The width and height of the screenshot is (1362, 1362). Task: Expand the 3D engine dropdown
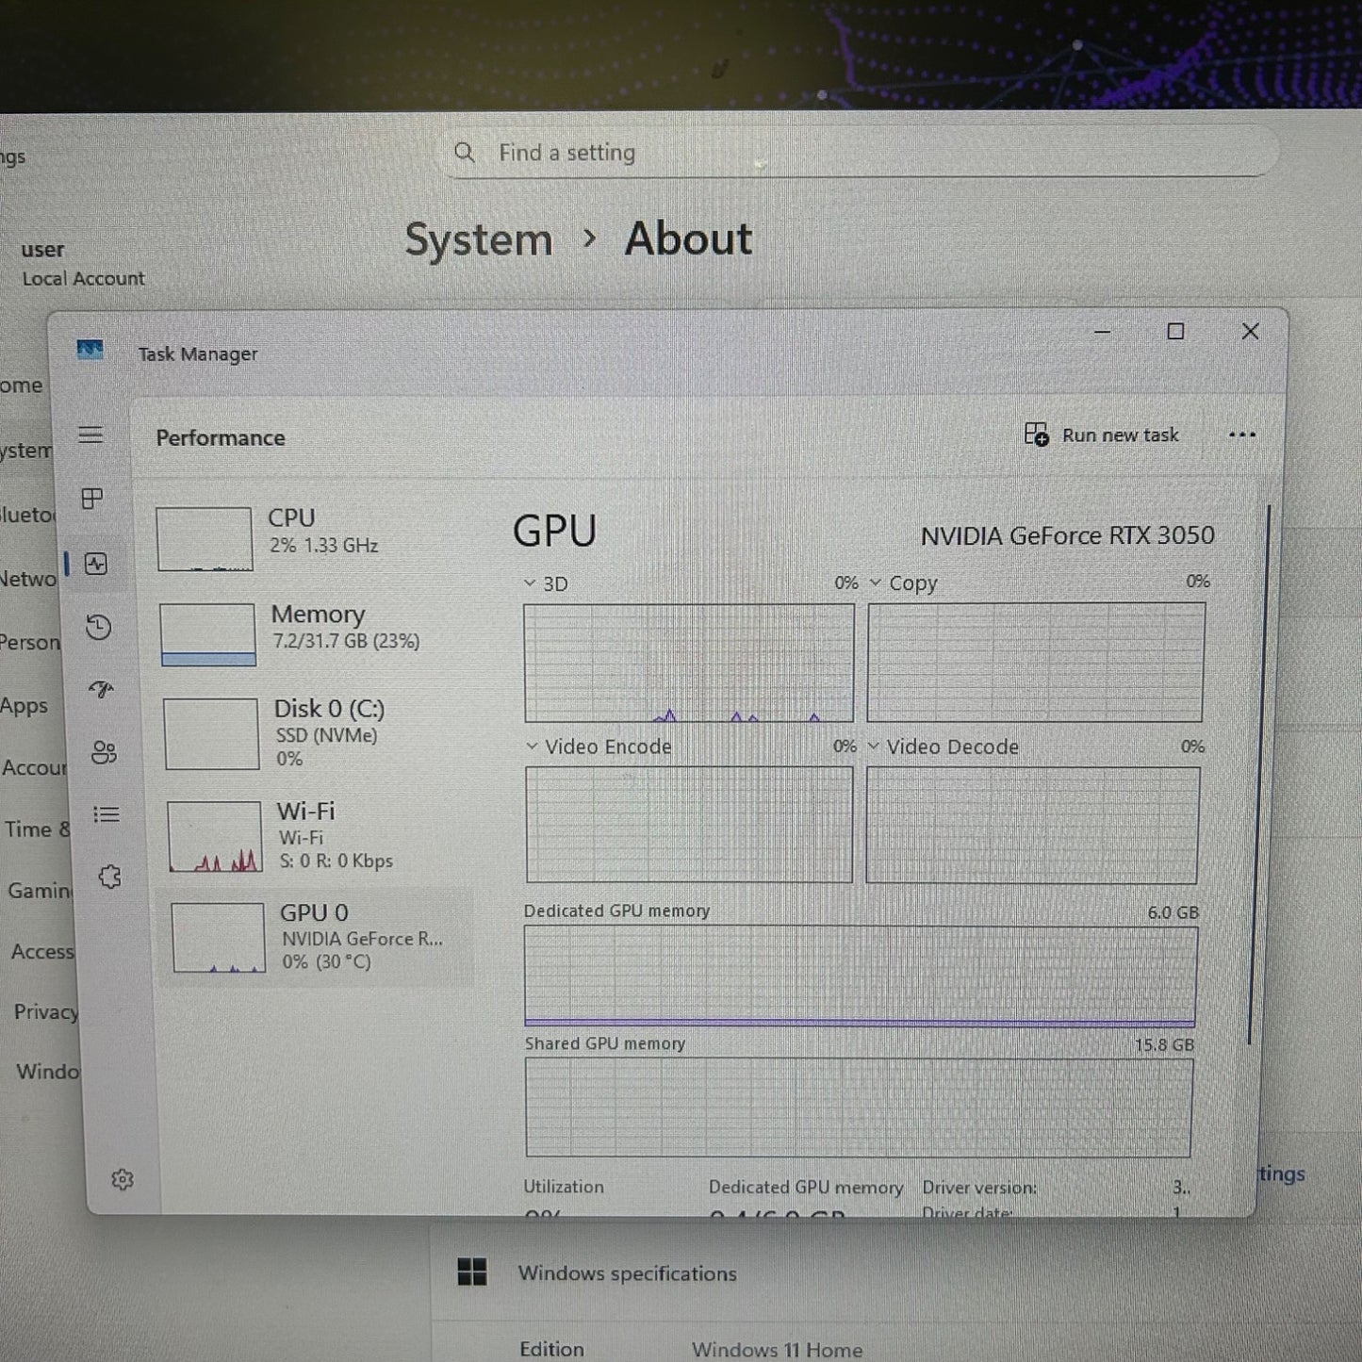(x=530, y=583)
